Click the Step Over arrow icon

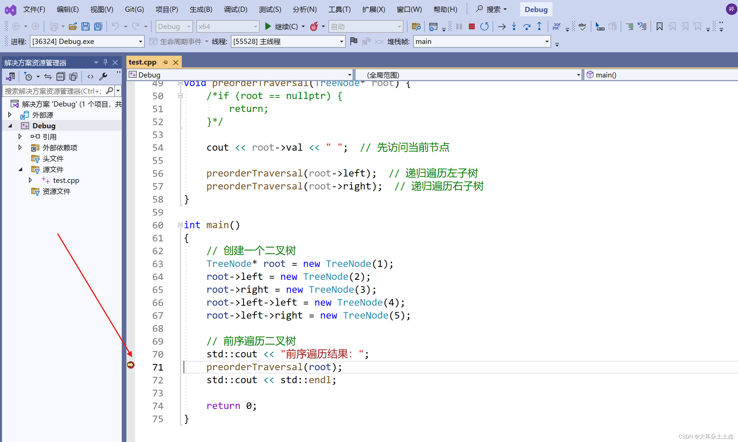(x=526, y=26)
